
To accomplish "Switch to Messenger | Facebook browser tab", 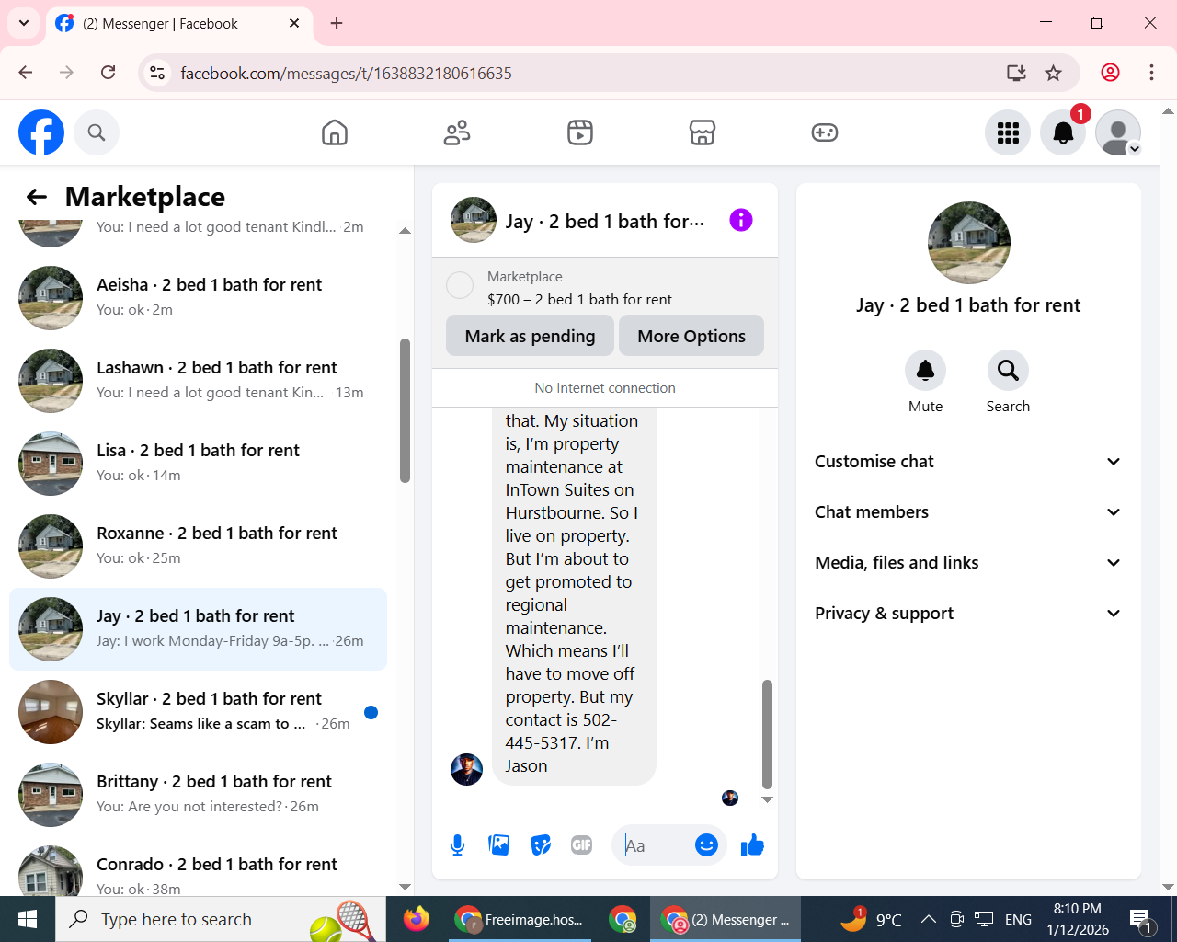I will tap(179, 24).
